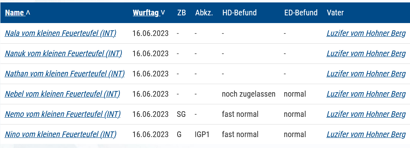
Task: Open Nathan vom kleinen Feuerteufel entry
Action: coord(65,74)
